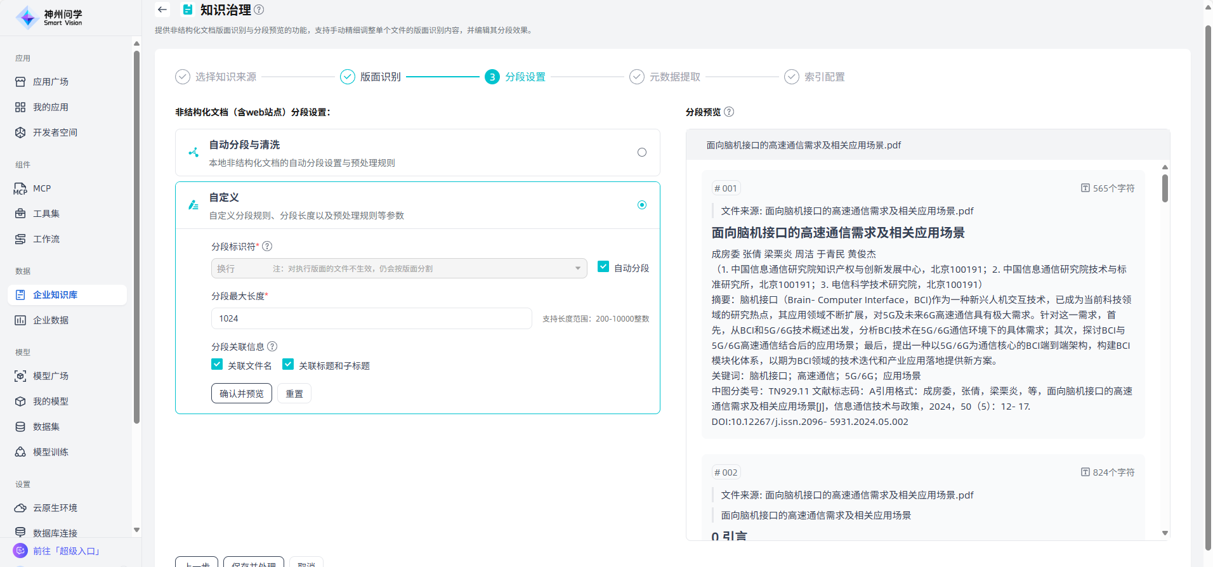1213x567 pixels.
Task: Click the help icon next to 知识治理 title
Action: tap(259, 10)
